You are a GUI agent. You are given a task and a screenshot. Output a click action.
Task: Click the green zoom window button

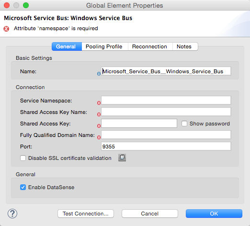pyautogui.click(x=26, y=5)
